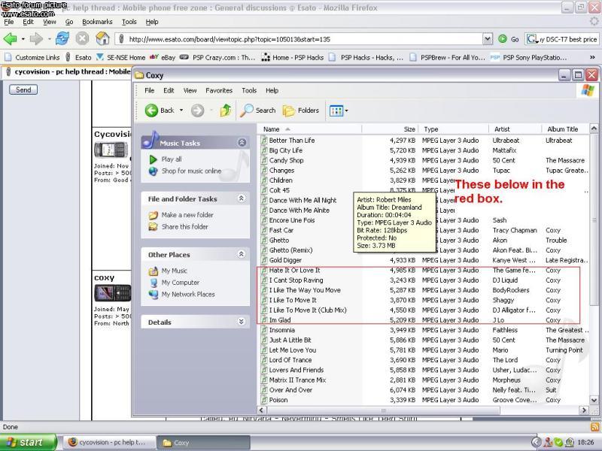Viewport: 602px width, 451px height.
Task: Select file Fast Car
Action: coord(281,231)
